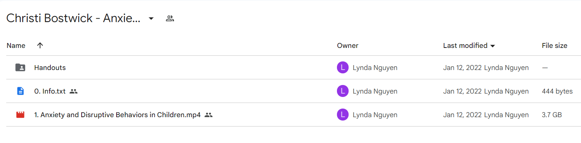Select the Christi Bostwick folder title

click(x=73, y=18)
